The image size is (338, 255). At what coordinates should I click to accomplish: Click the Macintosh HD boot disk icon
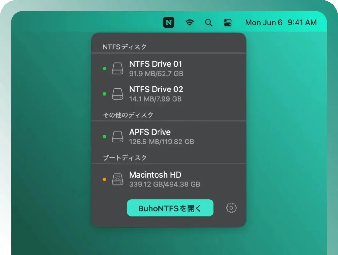[118, 179]
